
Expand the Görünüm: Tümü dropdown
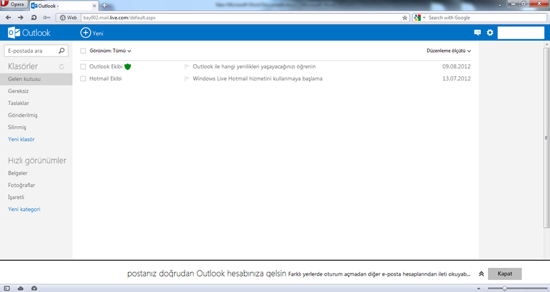click(x=110, y=51)
